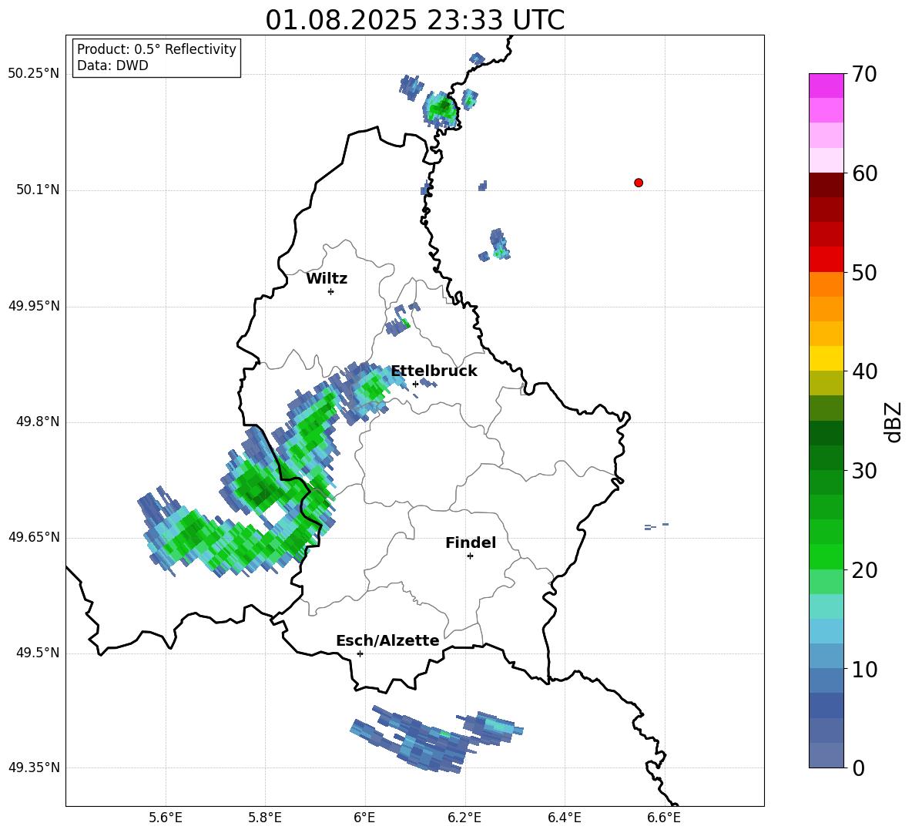The height and width of the screenshot is (833, 912).
Task: Click the Ettelbruck city label
Action: 434,371
